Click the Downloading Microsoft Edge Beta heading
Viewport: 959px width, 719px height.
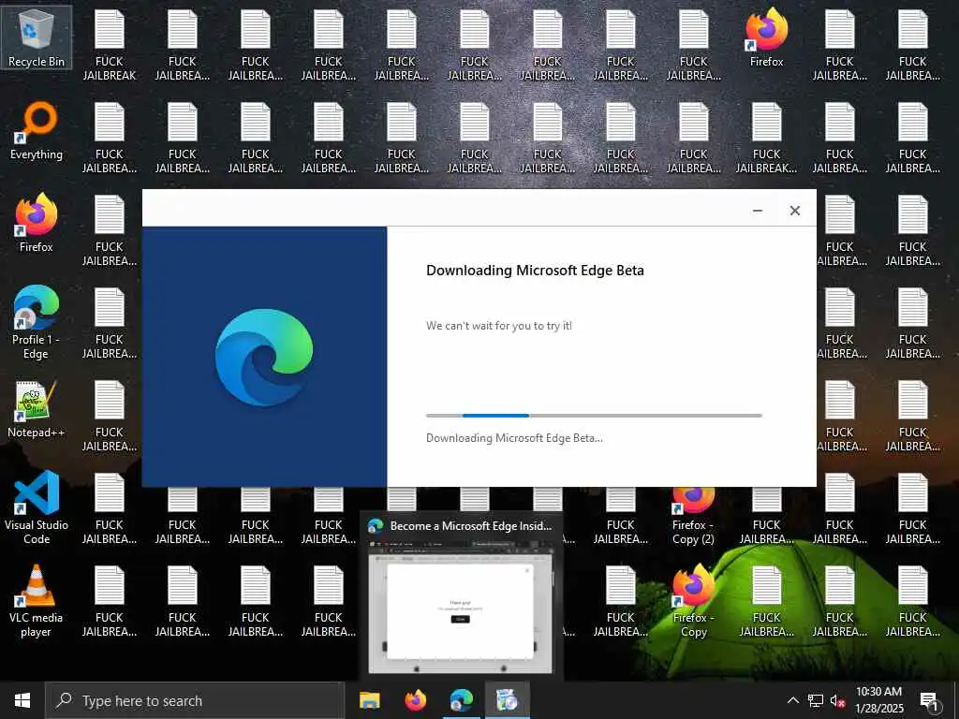pyautogui.click(x=535, y=271)
